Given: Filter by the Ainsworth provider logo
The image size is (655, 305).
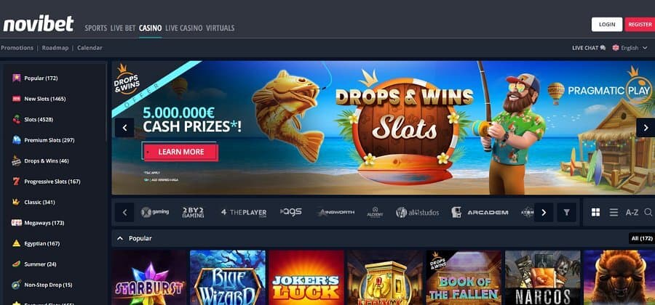Looking at the screenshot, I should (336, 213).
